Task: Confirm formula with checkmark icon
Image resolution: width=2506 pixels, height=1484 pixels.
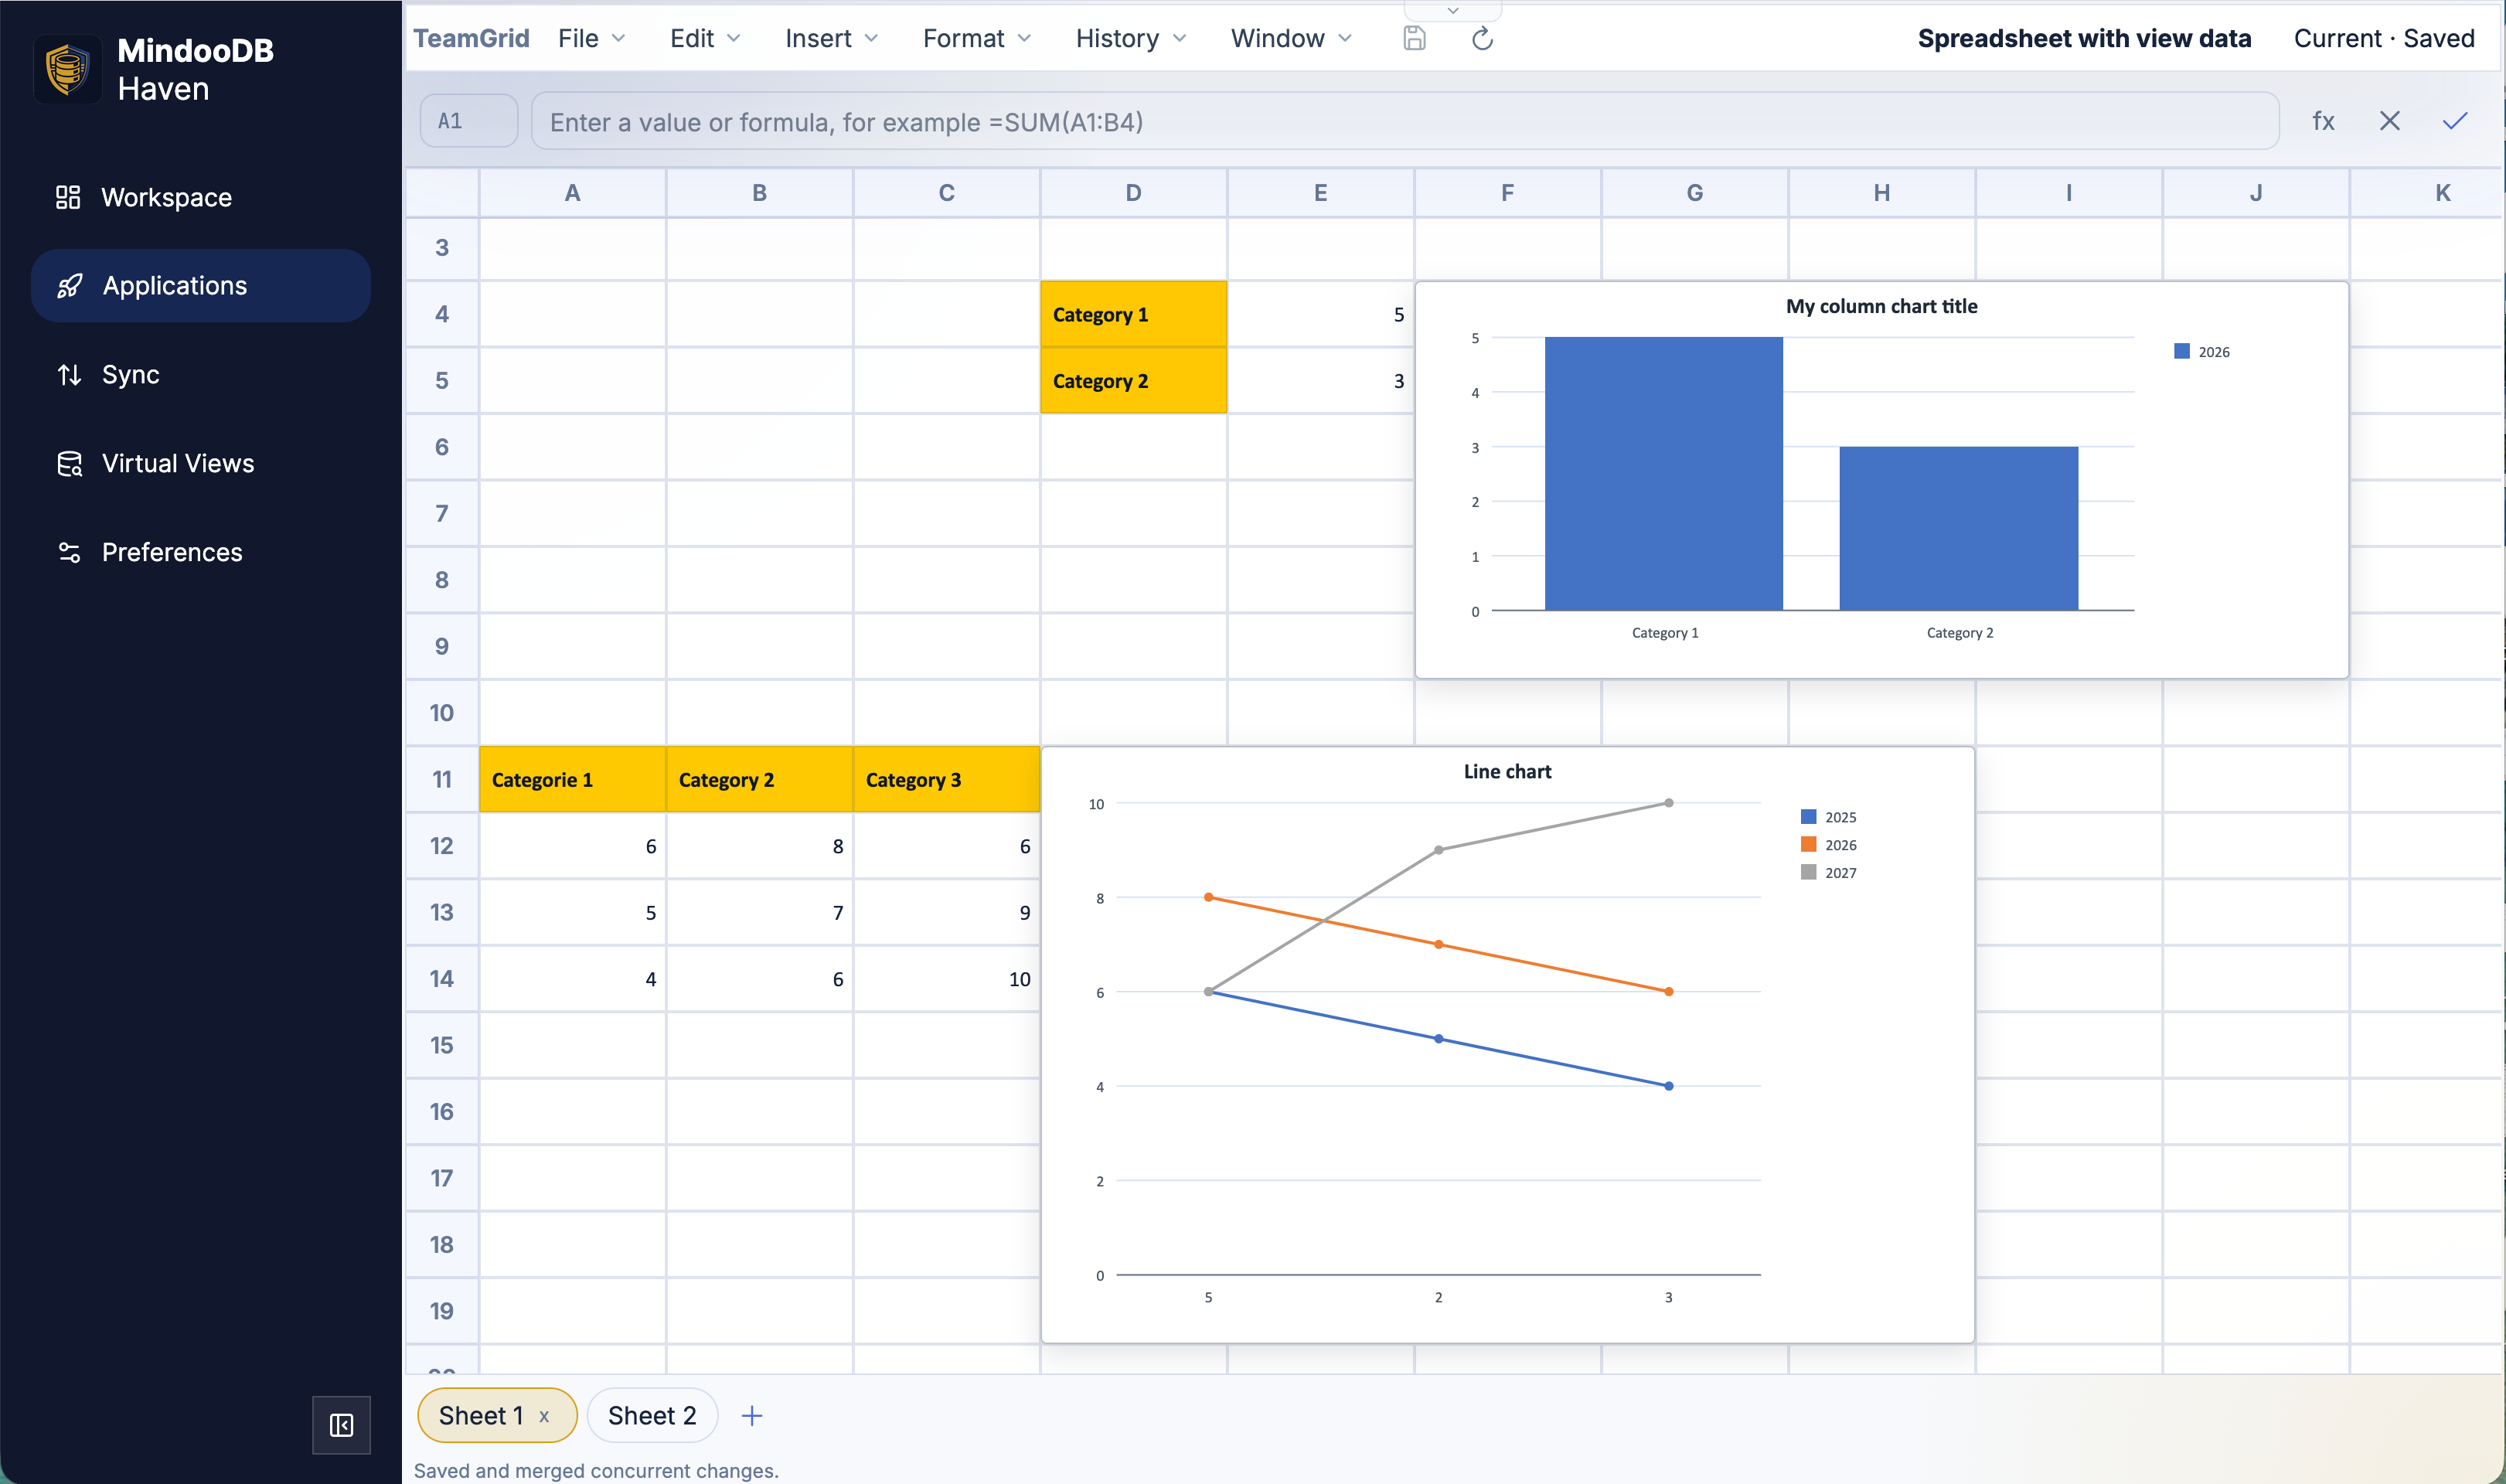Action: click(x=2455, y=121)
